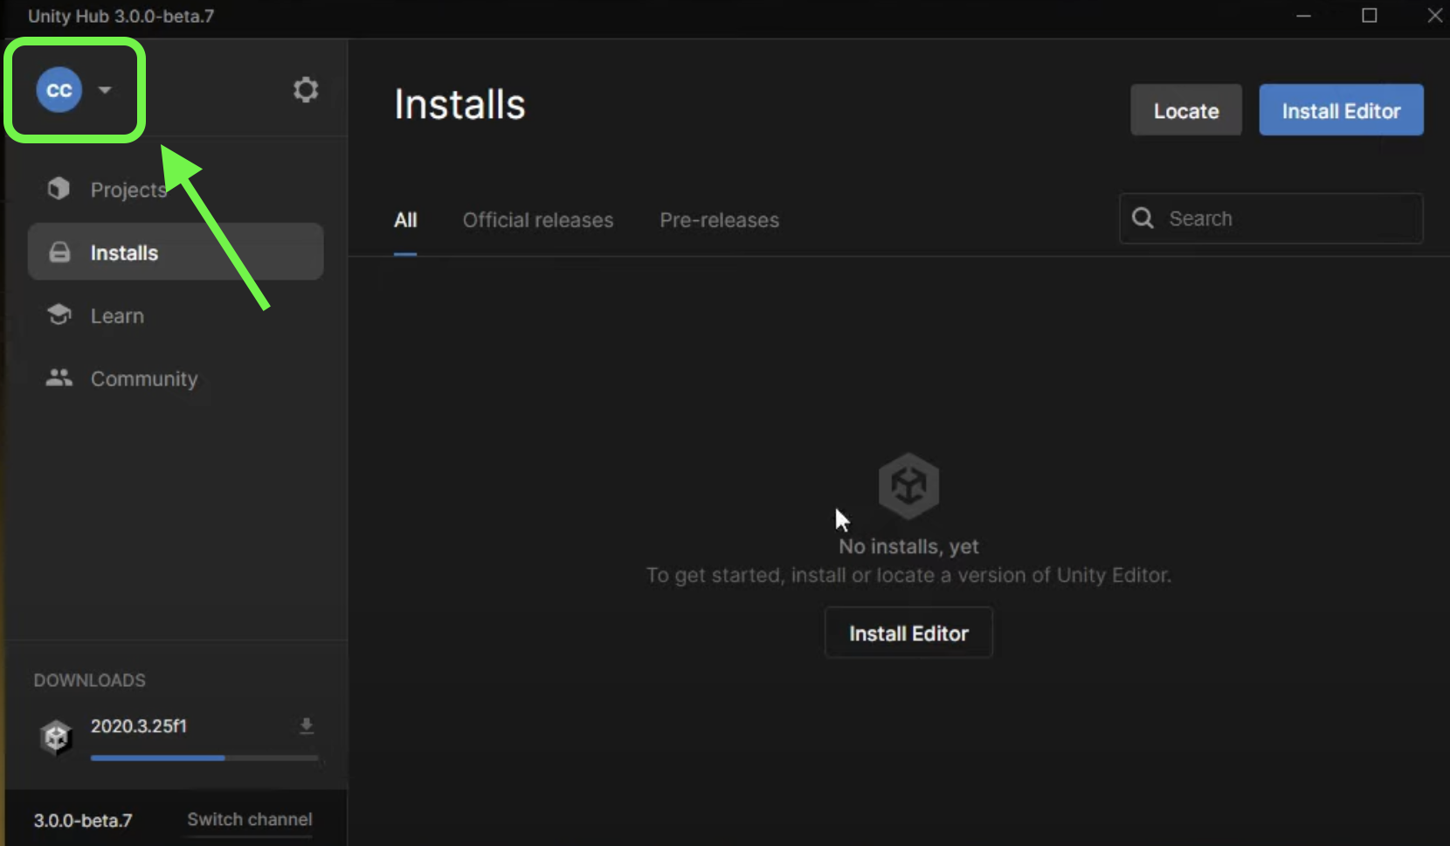
Task: Click the 2020.3.25f1 download Unity icon
Action: tap(57, 738)
